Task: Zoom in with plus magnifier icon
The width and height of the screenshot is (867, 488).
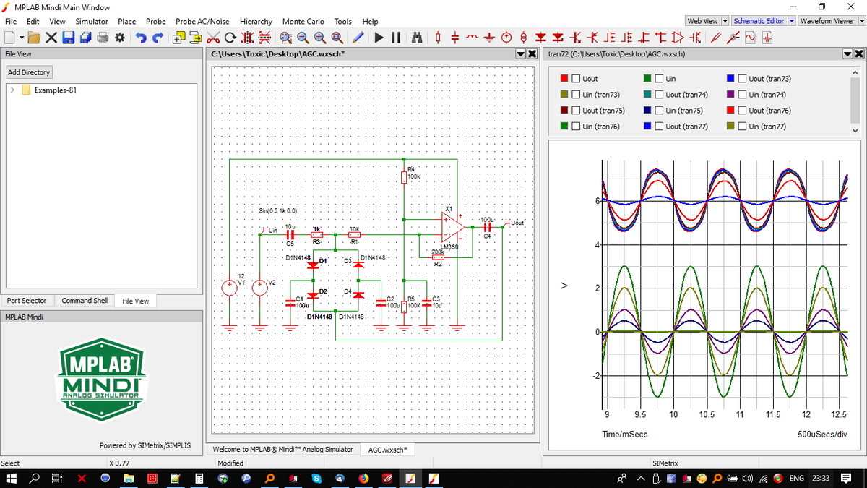Action: point(320,38)
